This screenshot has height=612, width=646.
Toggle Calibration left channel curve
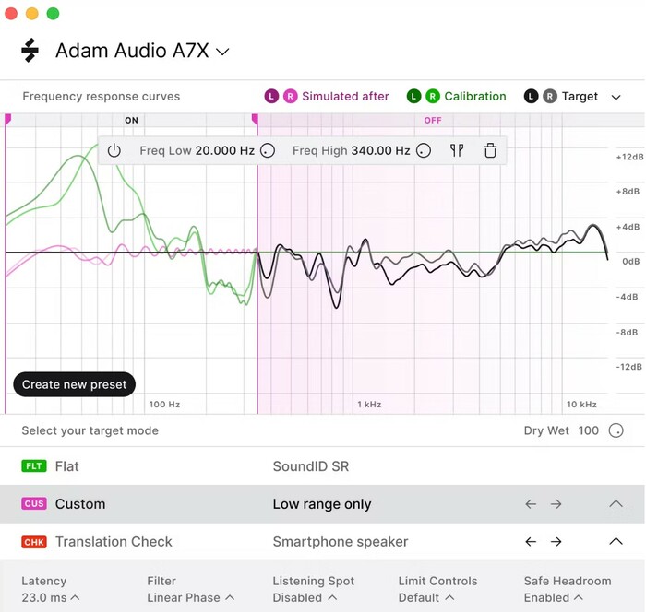pos(413,96)
